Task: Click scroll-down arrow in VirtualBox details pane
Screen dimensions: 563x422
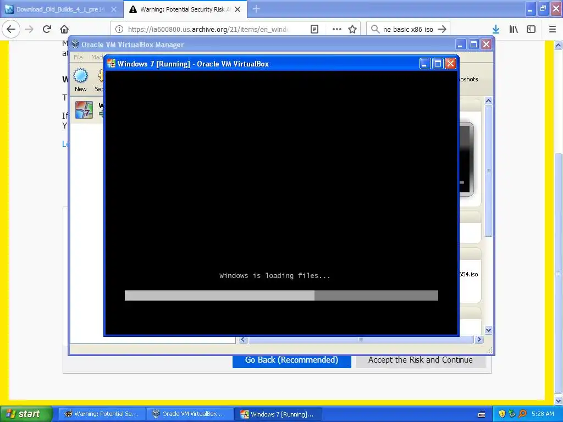Action: (488, 330)
